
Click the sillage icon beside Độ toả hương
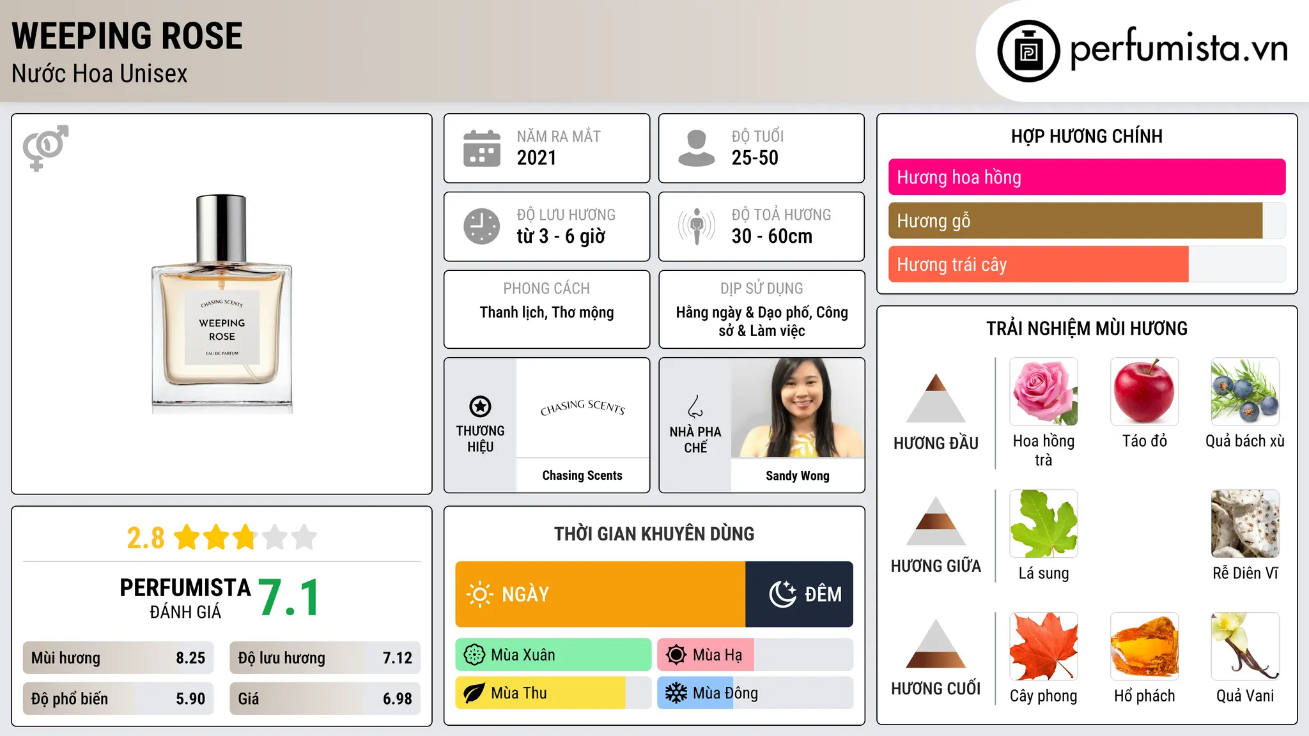coord(696,226)
